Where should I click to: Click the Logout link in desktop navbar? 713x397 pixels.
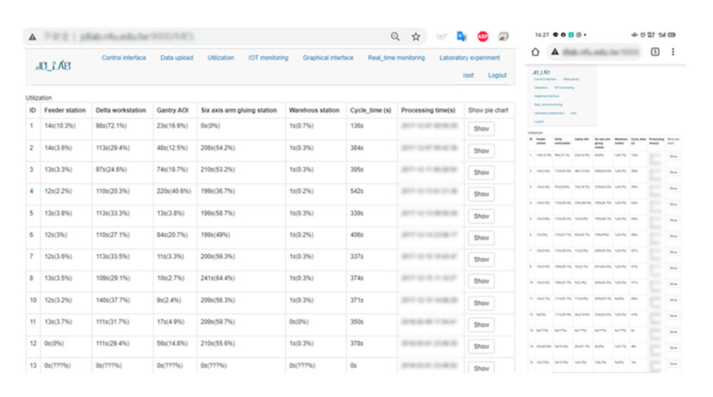click(497, 75)
